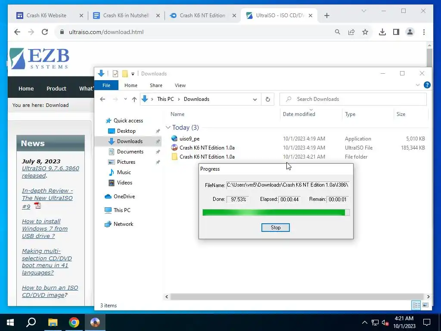Open the Home ribbon tab in Explorer
441x331 pixels.
click(x=131, y=85)
